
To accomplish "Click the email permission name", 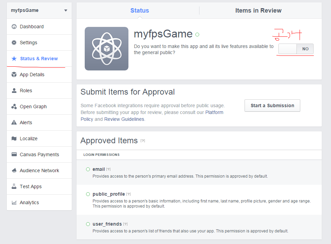I will pyautogui.click(x=99, y=169).
